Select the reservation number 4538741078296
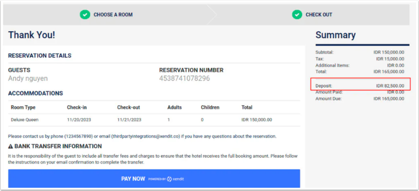Screen dimensions: 419x191 click(x=184, y=78)
